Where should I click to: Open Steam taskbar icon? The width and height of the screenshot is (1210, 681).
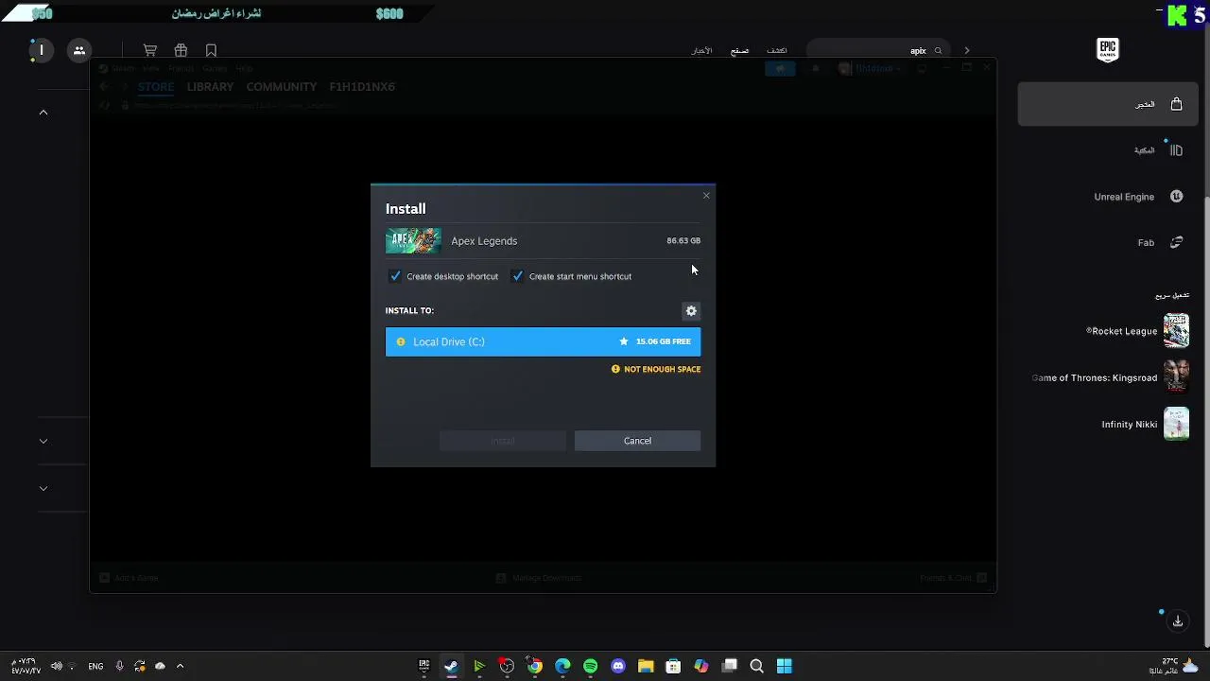[451, 666]
